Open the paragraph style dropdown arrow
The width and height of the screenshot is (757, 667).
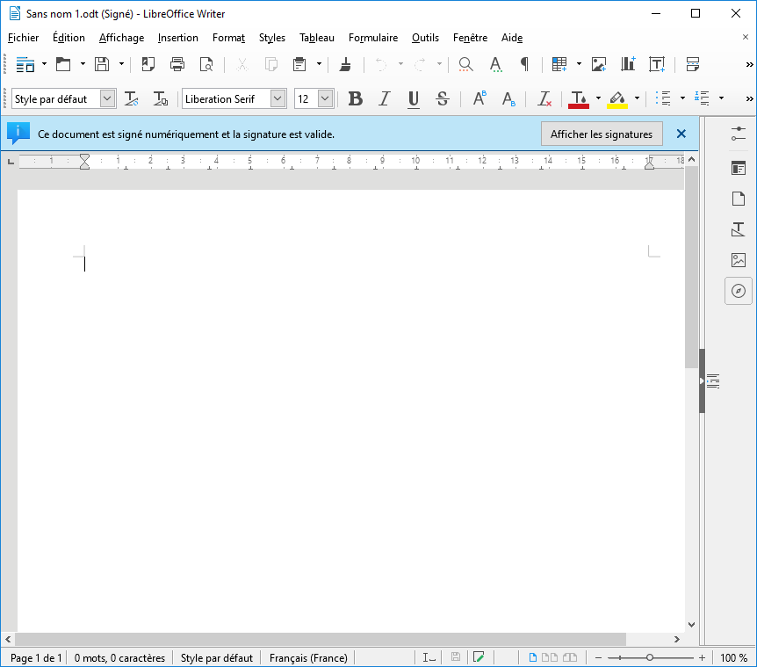coord(108,98)
